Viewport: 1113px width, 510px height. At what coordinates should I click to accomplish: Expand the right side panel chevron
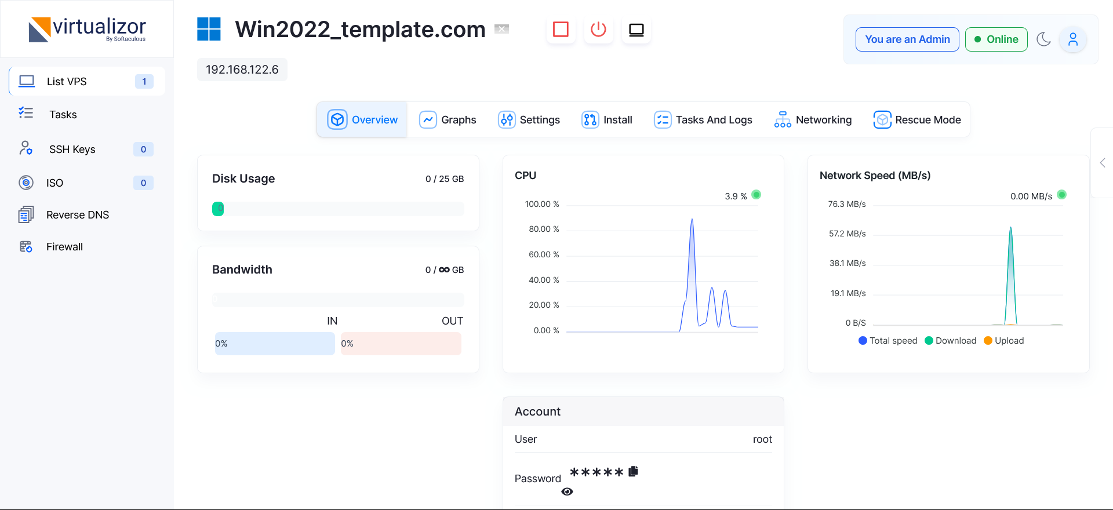pyautogui.click(x=1103, y=163)
